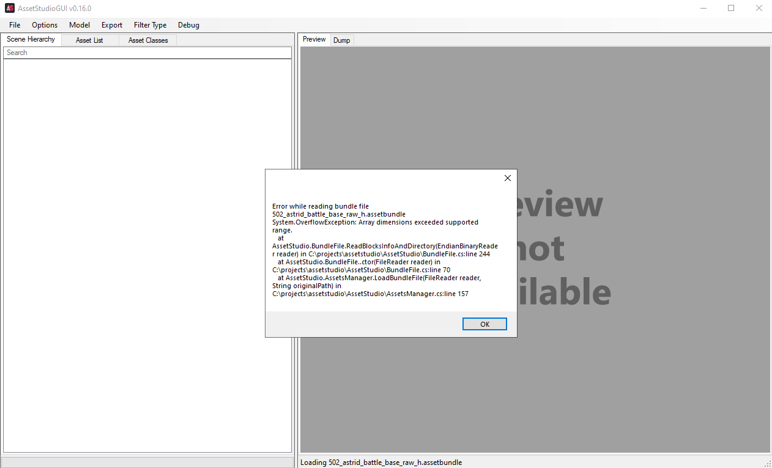Close the error dialog with its X button
This screenshot has height=468, width=772.
click(507, 178)
